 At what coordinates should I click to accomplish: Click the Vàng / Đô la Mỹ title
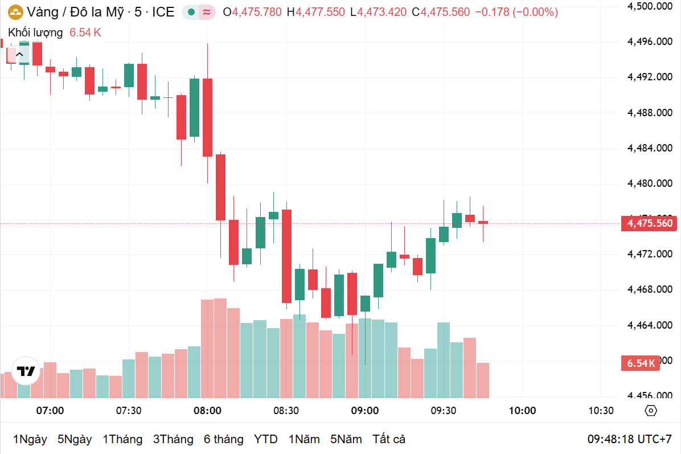pos(76,12)
